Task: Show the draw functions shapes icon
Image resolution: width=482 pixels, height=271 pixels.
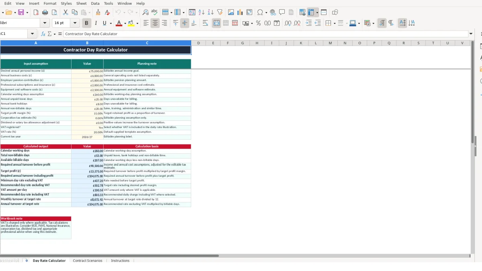Action: (x=335, y=12)
